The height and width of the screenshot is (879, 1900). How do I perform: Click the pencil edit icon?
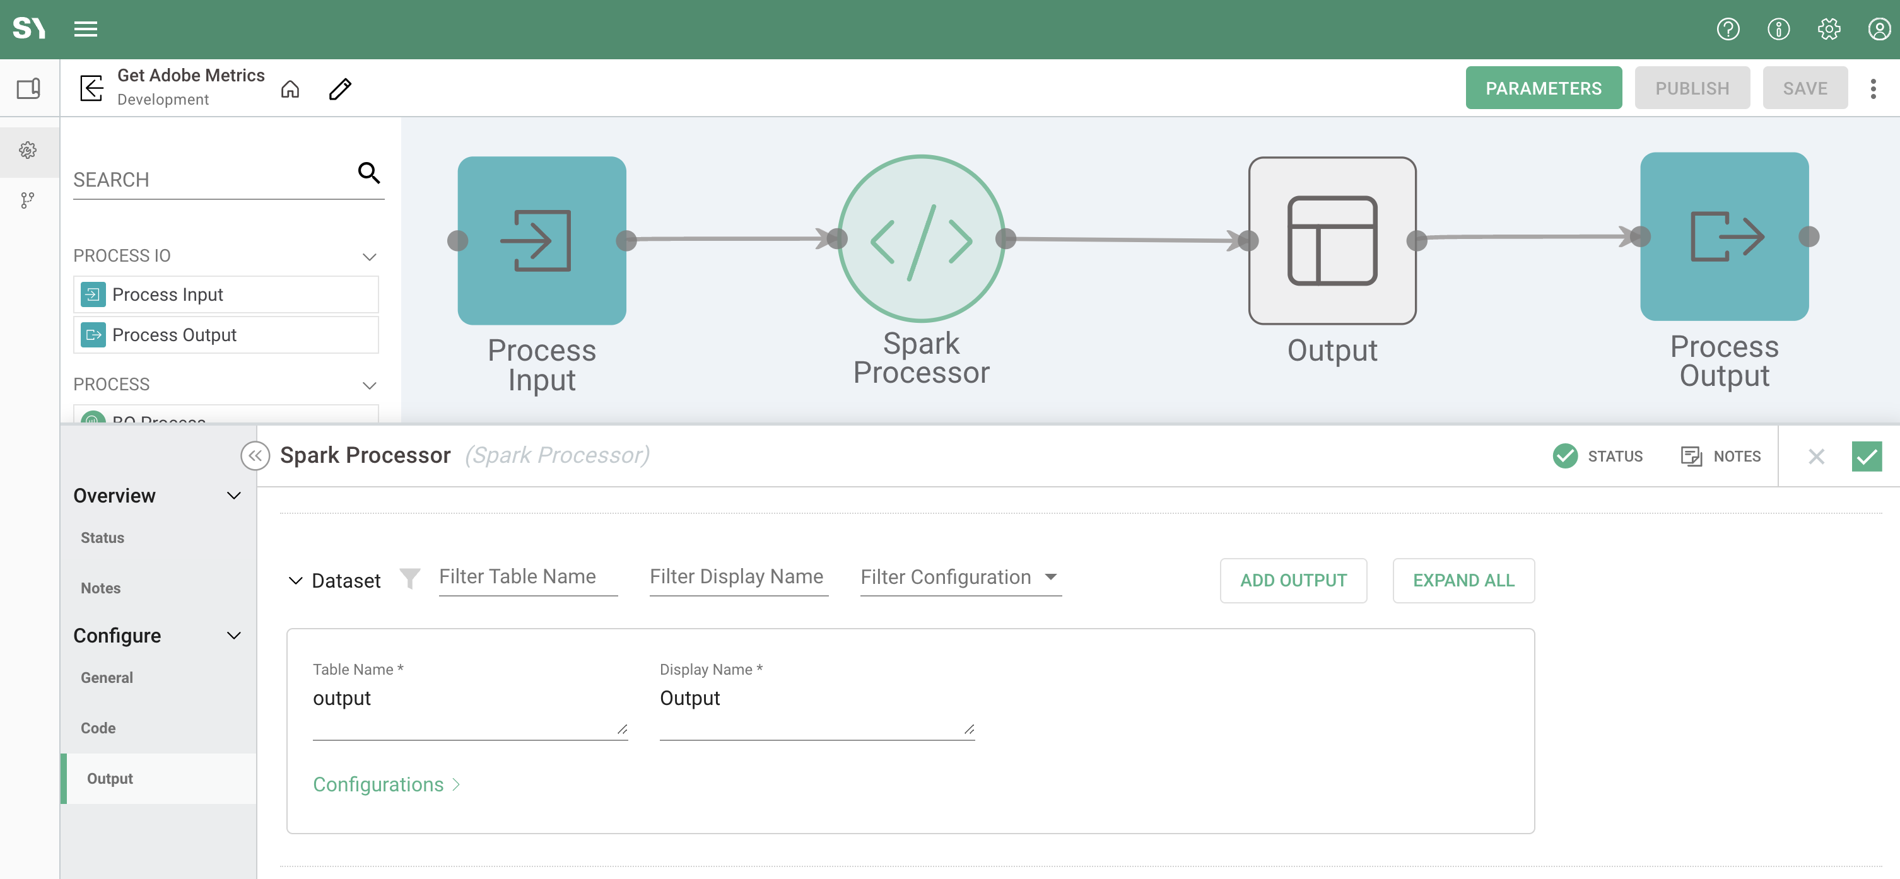click(340, 90)
